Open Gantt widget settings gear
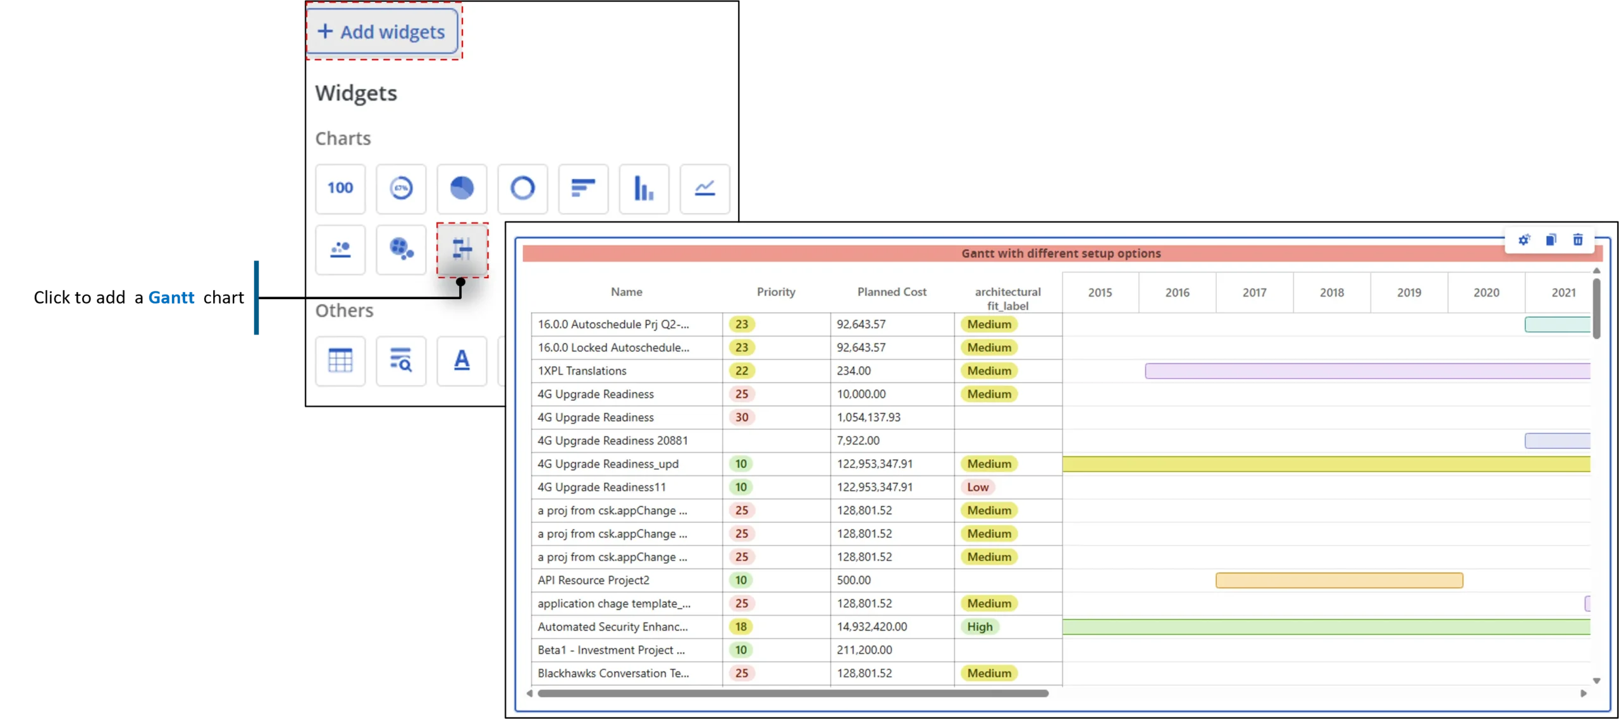1619x719 pixels. (1524, 240)
